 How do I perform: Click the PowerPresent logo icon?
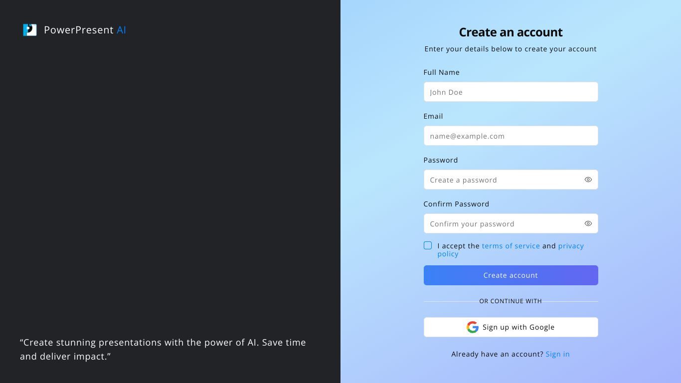30,30
